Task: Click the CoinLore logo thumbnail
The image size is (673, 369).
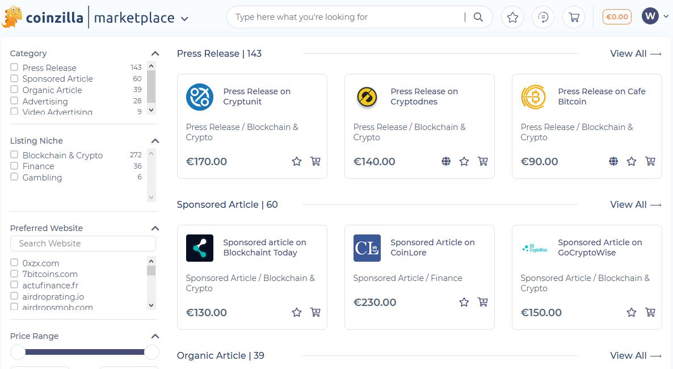Action: [367, 248]
